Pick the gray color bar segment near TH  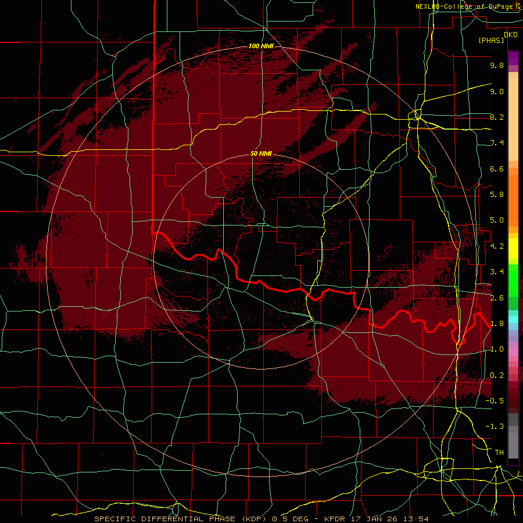pyautogui.click(x=513, y=447)
